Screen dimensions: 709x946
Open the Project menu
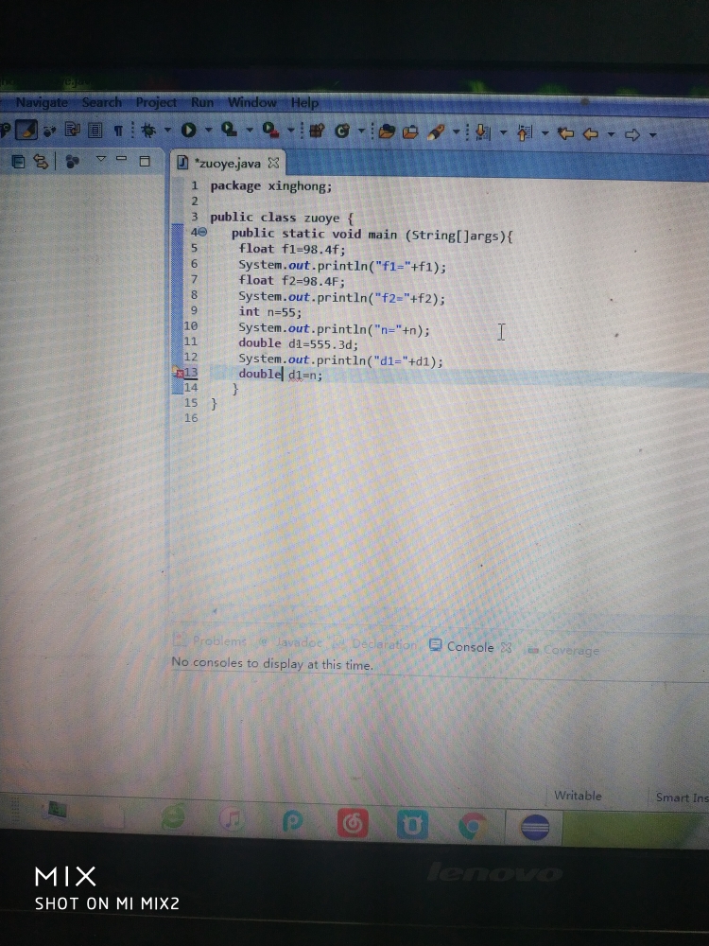156,102
